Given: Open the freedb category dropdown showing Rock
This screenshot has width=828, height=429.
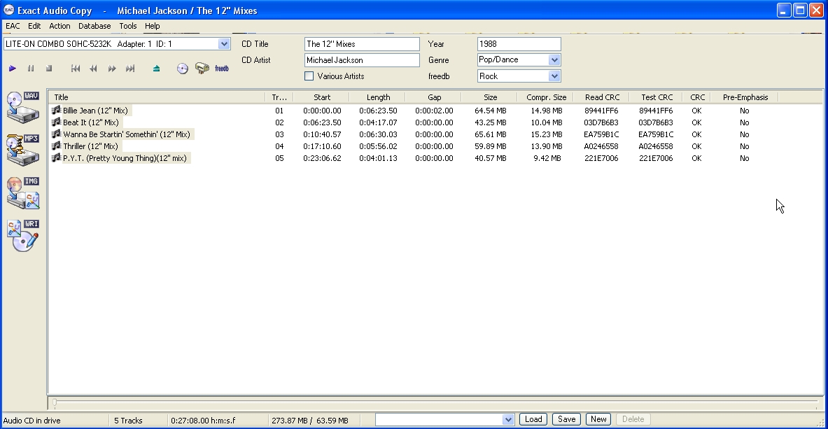Looking at the screenshot, I should [554, 76].
